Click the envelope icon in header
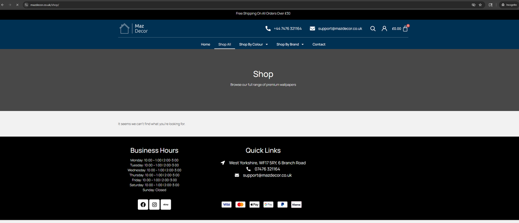Viewport: 519px width, 223px height. [x=313, y=29]
